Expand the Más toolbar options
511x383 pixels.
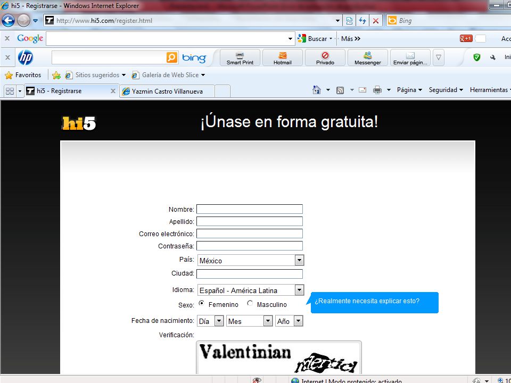[351, 38]
